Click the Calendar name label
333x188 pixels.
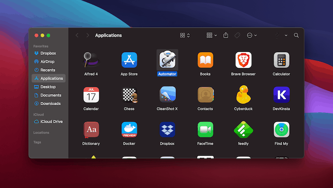click(x=91, y=109)
